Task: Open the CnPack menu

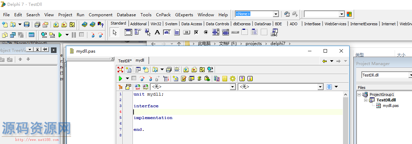Action: pyautogui.click(x=163, y=15)
